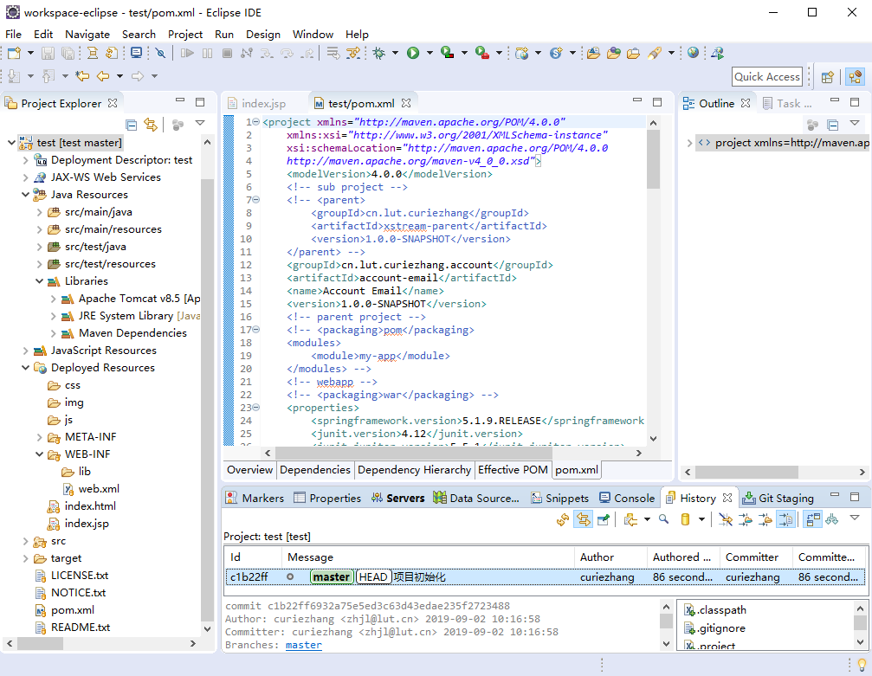The image size is (872, 676).
Task: Expand the src/main/java source folder
Action: 39,212
